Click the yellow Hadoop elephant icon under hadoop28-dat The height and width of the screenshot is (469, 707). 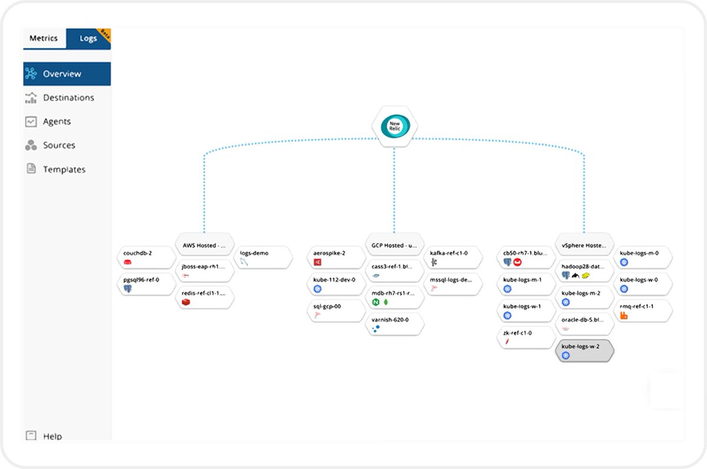[586, 276]
